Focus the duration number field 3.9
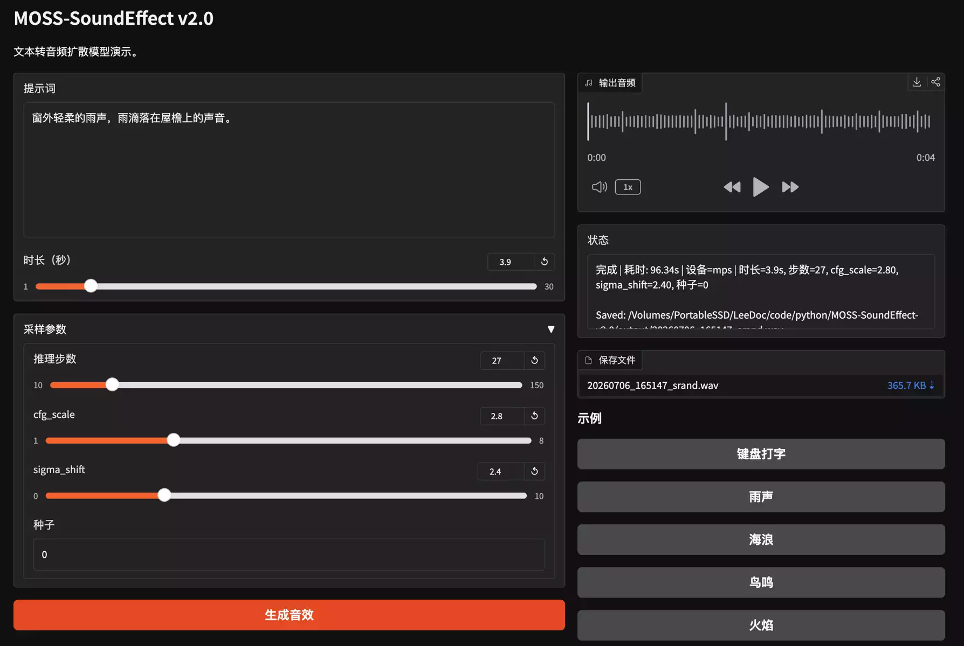 tap(511, 262)
